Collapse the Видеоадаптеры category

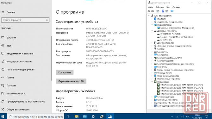point(152,25)
